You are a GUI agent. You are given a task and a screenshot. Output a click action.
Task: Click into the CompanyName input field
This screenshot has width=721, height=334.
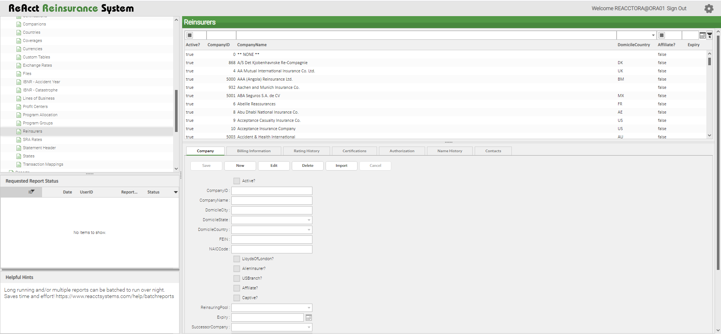272,201
